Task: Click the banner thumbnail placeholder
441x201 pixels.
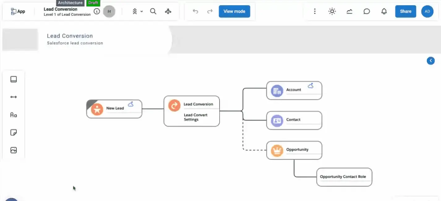Action: (20, 40)
